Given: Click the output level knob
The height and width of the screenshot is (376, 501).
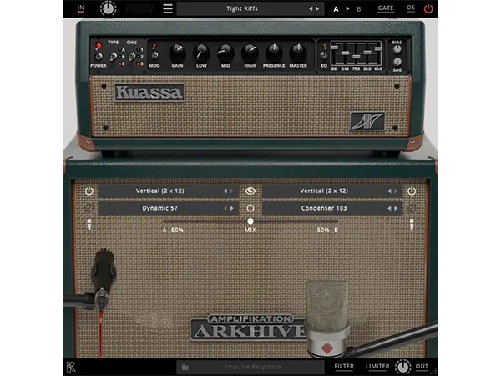Looking at the screenshot, I should click(403, 367).
